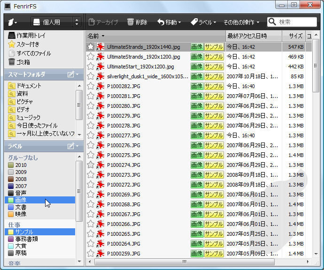
Task: Open the work tray (作業用トレイ)
Action: (27, 36)
